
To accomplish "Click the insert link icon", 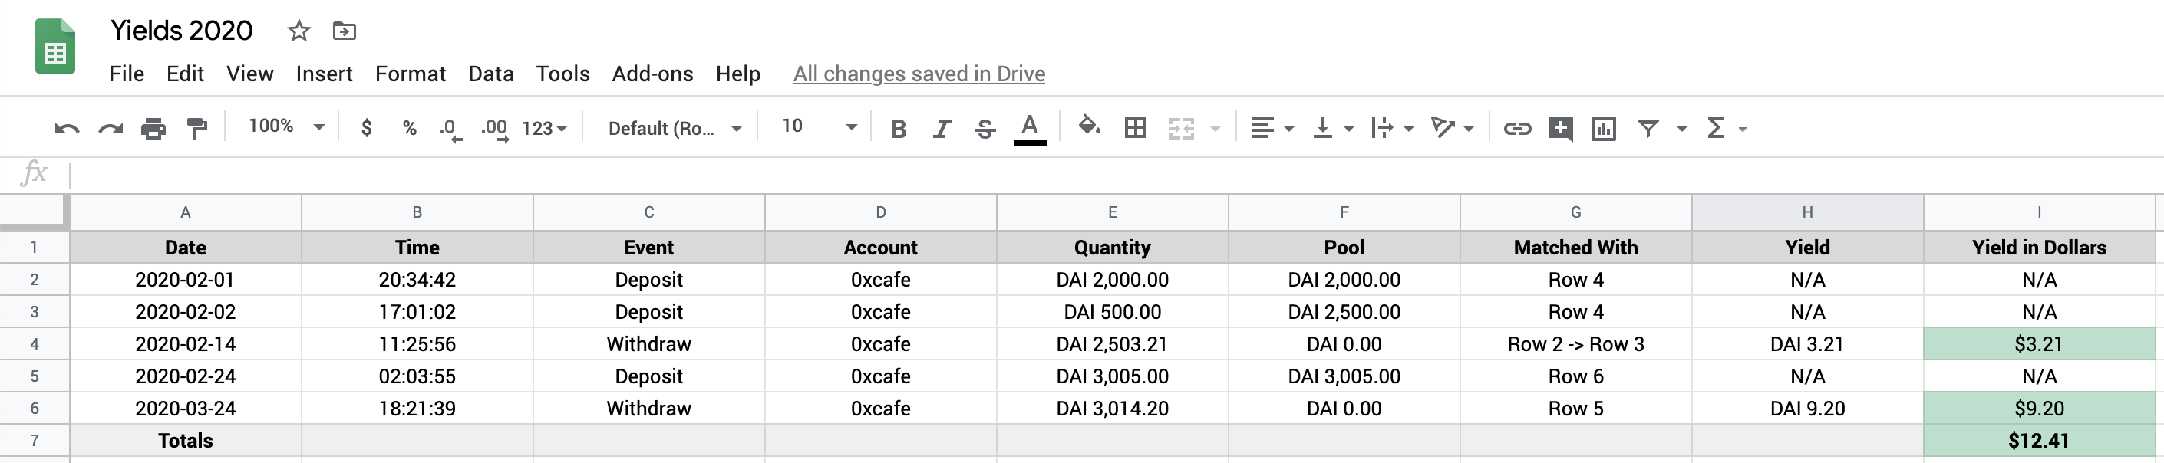I will click(x=1516, y=128).
